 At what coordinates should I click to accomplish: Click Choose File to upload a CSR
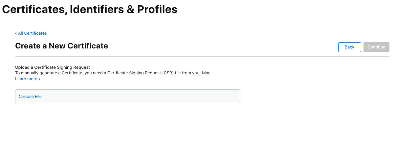click(x=30, y=97)
